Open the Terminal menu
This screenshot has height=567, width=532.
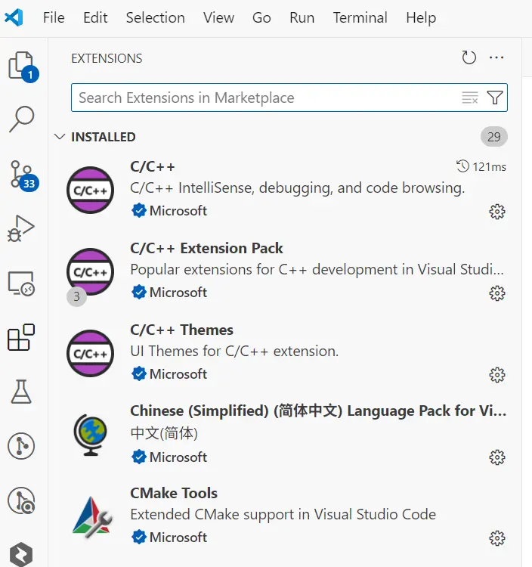tap(360, 17)
